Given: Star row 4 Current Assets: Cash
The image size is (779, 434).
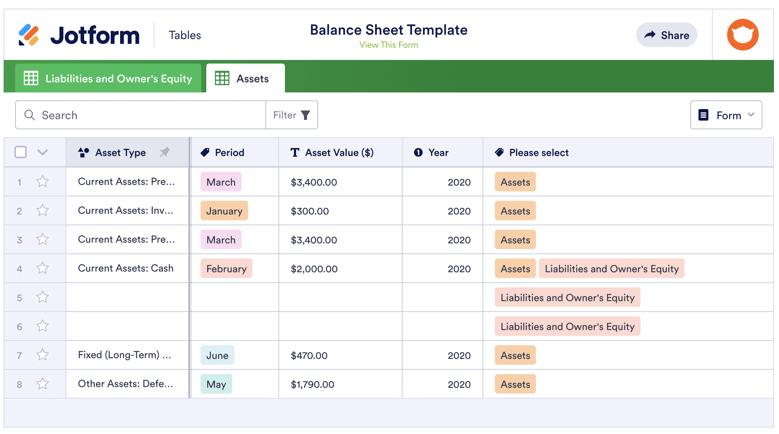Looking at the screenshot, I should [x=43, y=268].
